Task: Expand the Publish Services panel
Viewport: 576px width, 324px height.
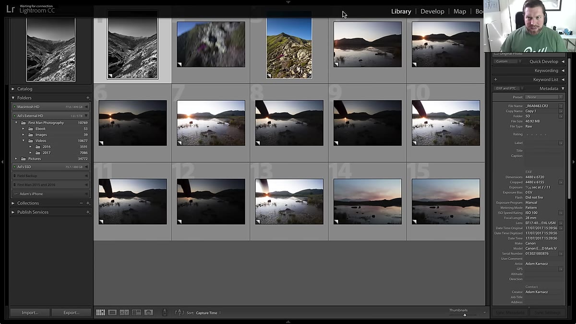Action: pos(13,212)
